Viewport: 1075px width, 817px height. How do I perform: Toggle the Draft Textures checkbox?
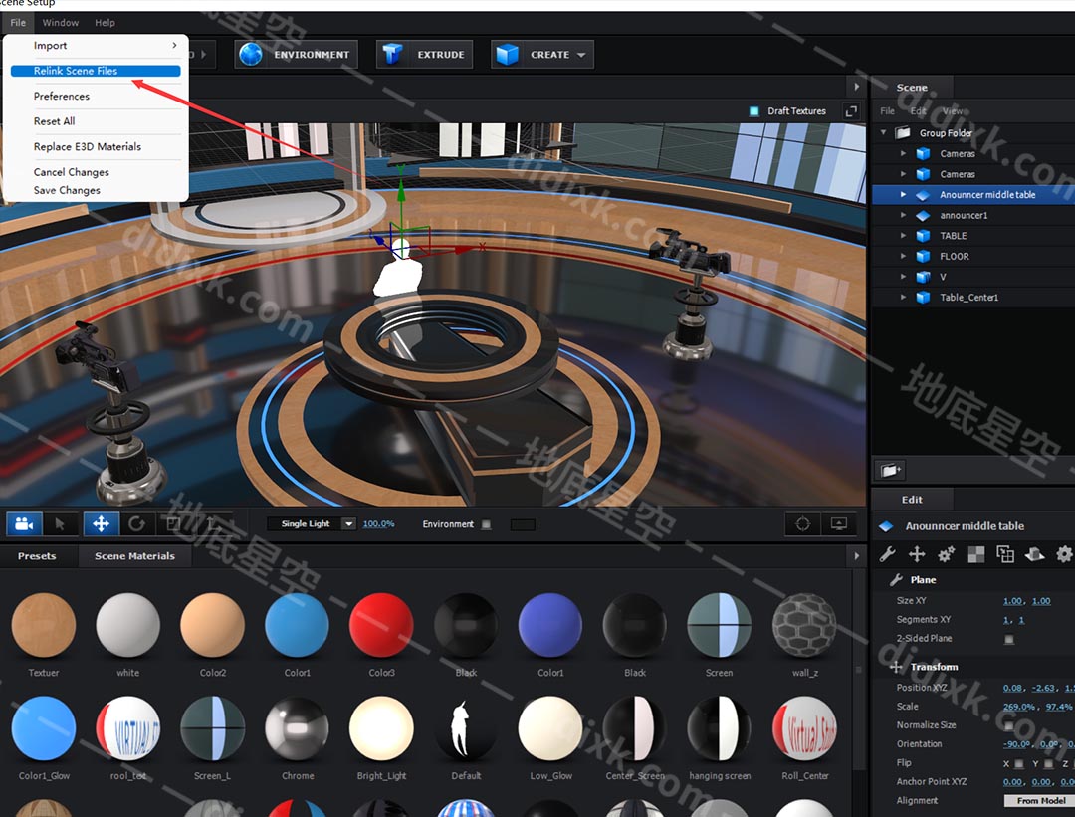(x=754, y=111)
